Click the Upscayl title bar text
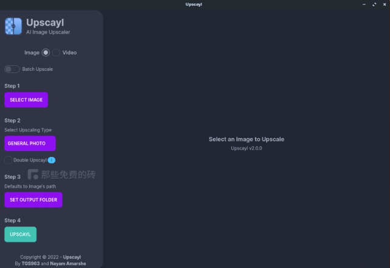 pyautogui.click(x=194, y=4)
